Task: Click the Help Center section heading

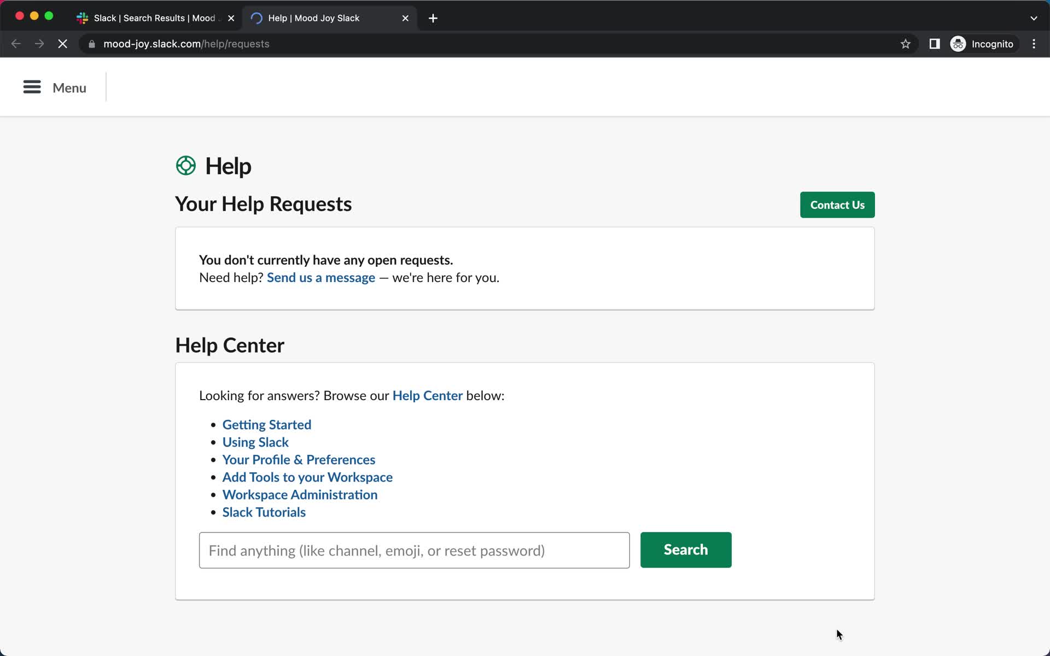Action: (x=230, y=345)
